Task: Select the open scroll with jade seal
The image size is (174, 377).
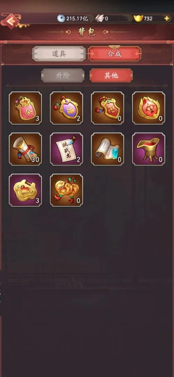Action: [x=107, y=149]
